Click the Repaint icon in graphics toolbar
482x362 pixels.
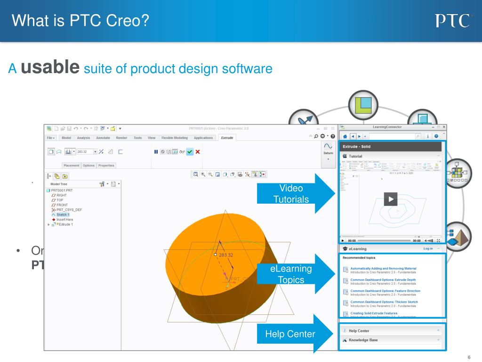pyautogui.click(x=217, y=174)
